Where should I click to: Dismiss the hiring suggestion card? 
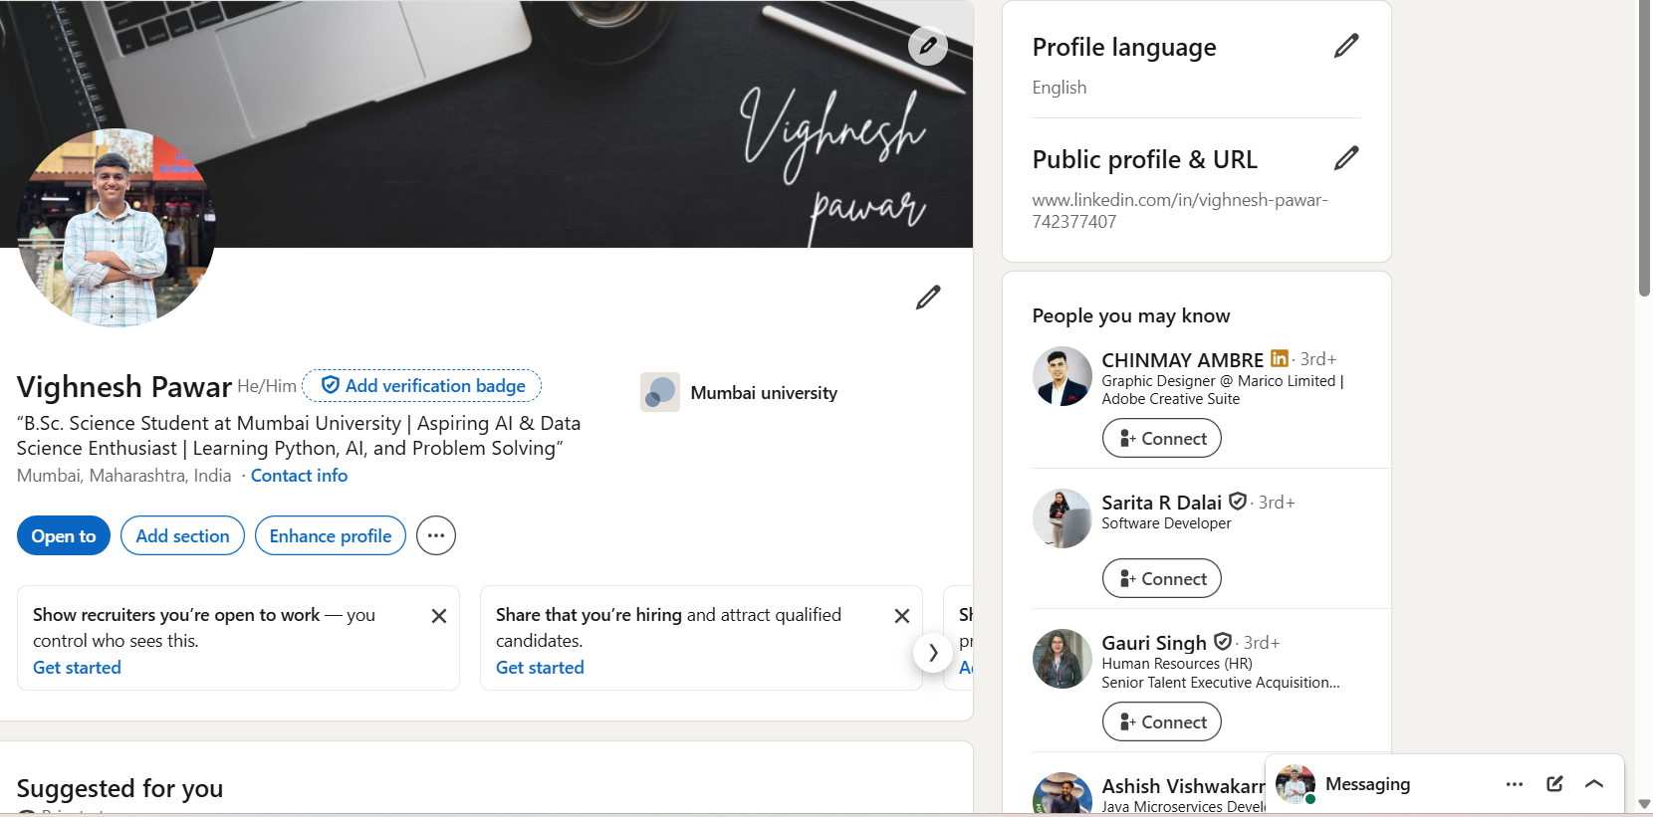pos(902,616)
